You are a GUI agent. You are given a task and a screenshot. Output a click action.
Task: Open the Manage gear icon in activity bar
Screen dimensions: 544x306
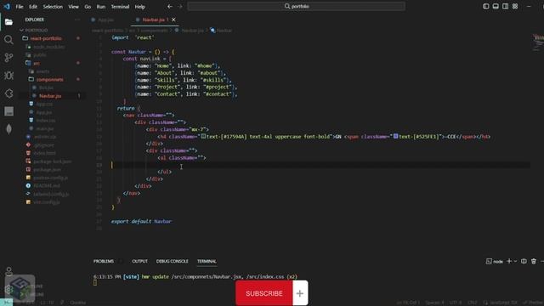8,289
